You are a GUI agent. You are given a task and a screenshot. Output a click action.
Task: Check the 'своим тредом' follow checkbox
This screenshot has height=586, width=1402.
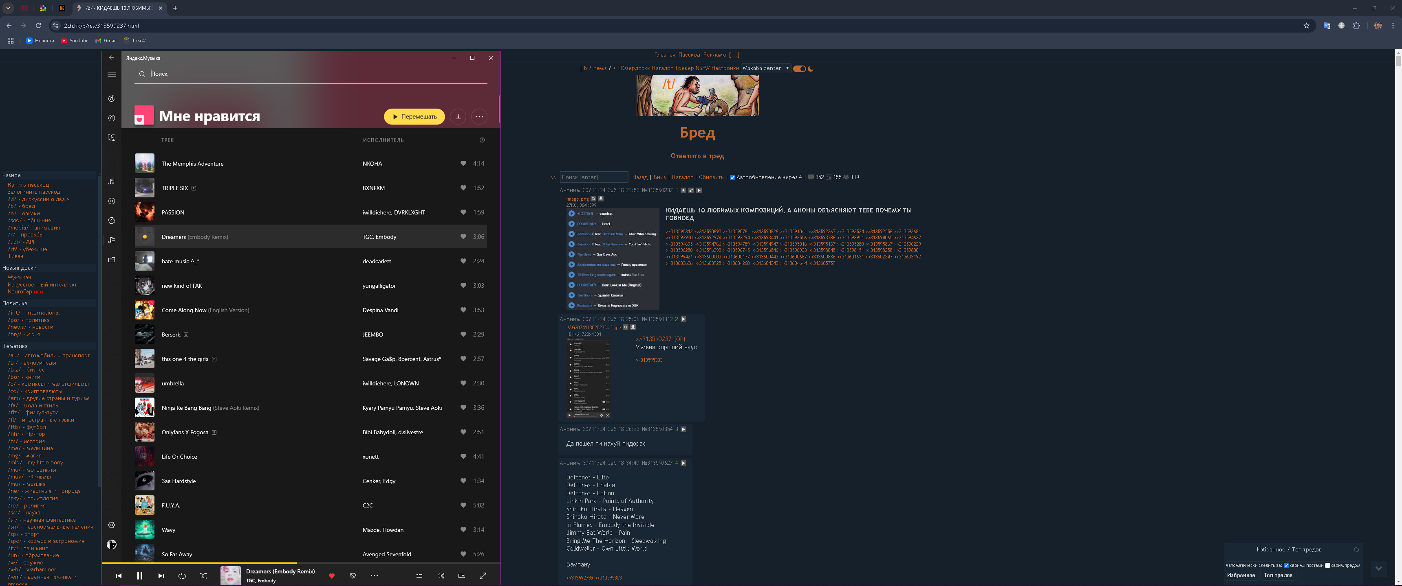click(1327, 565)
